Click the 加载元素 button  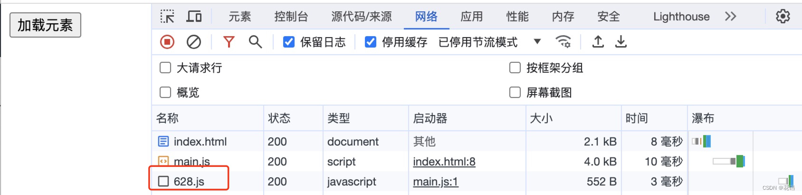45,25
